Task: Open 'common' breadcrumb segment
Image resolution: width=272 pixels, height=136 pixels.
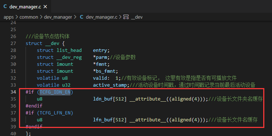Action: click(x=28, y=17)
